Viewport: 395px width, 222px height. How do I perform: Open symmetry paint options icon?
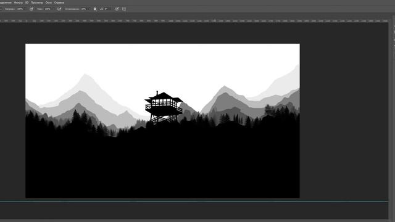[123, 9]
